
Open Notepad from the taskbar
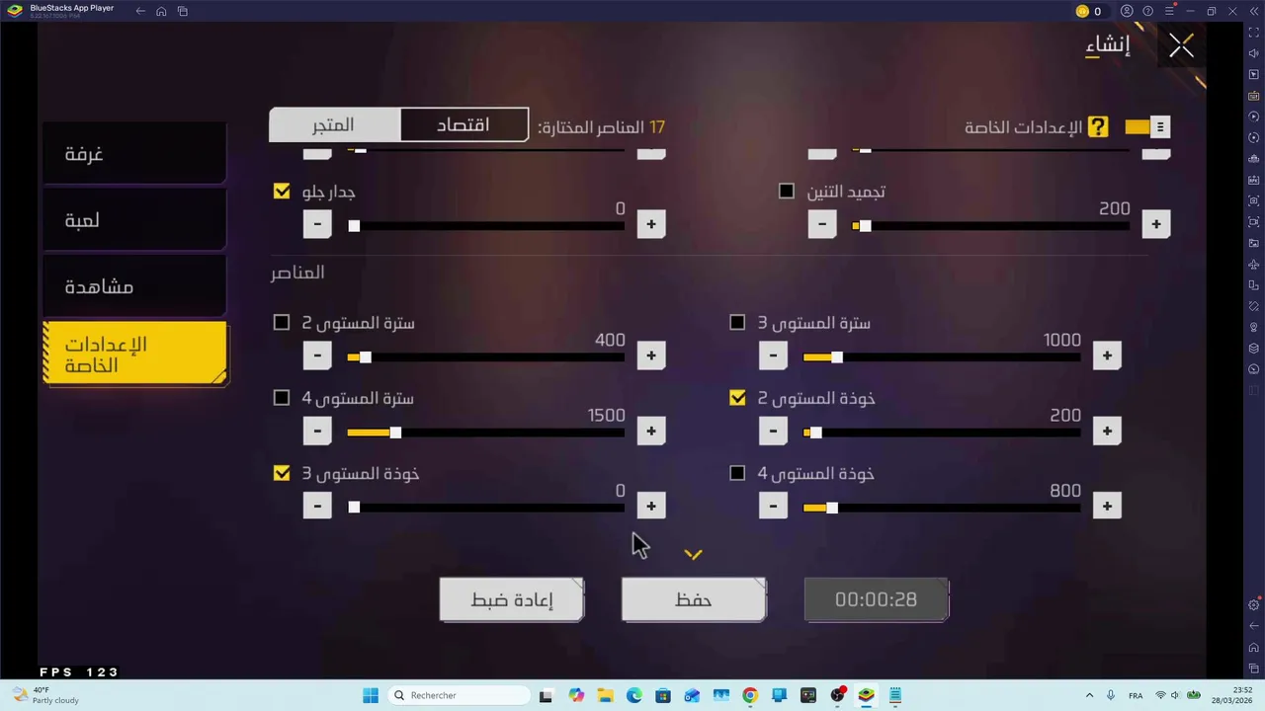click(x=895, y=695)
